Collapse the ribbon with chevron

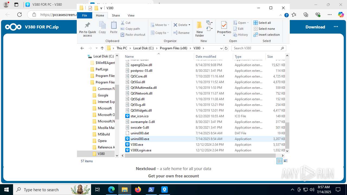click(x=281, y=15)
